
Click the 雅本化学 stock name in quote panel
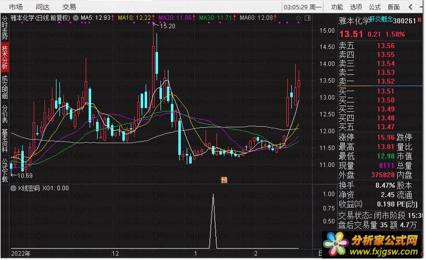(354, 20)
